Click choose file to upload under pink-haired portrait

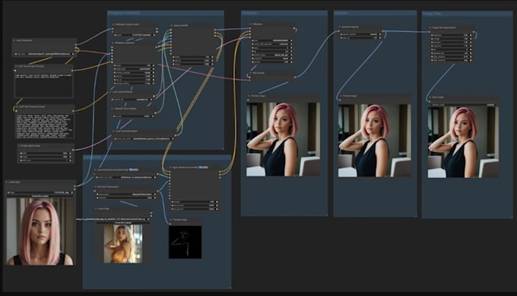40,196
